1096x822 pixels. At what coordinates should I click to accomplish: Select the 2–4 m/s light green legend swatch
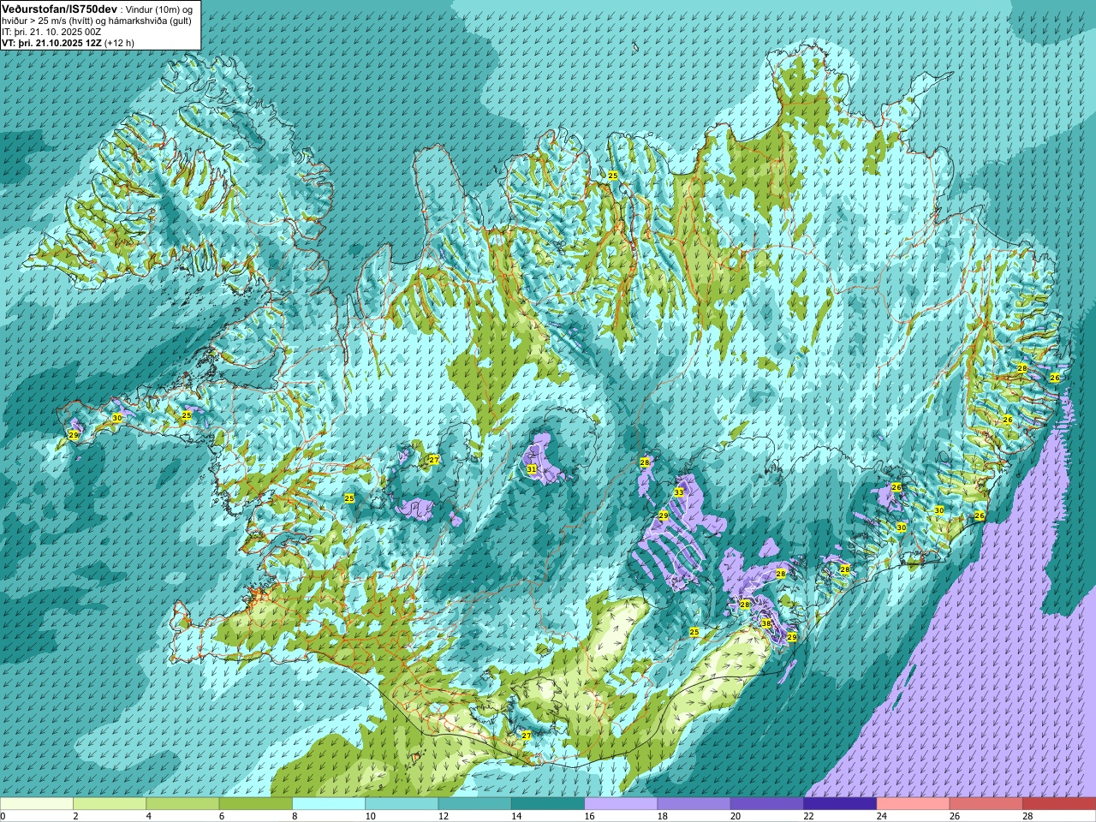click(110, 804)
